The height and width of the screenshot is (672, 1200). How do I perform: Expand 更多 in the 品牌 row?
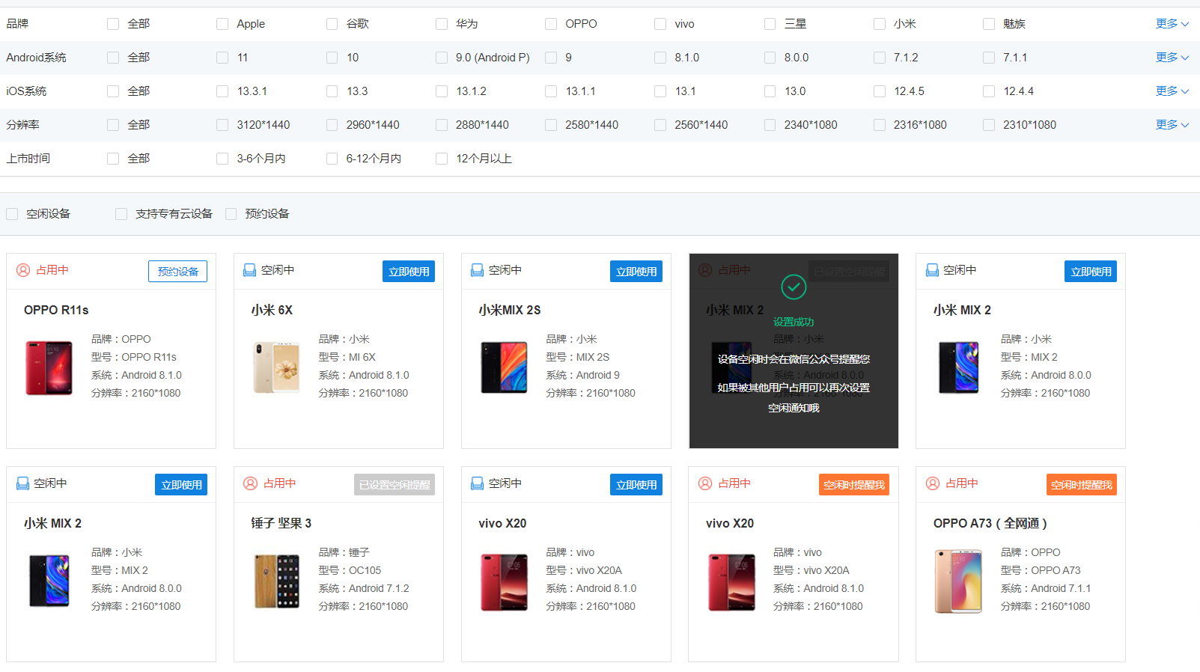tap(1172, 24)
